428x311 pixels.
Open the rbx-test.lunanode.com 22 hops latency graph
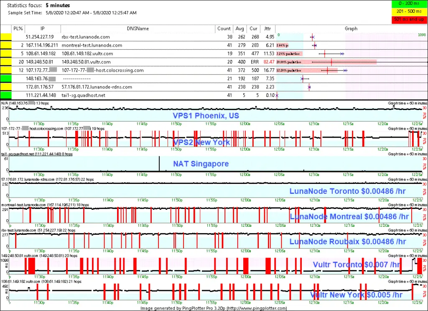tap(216, 241)
